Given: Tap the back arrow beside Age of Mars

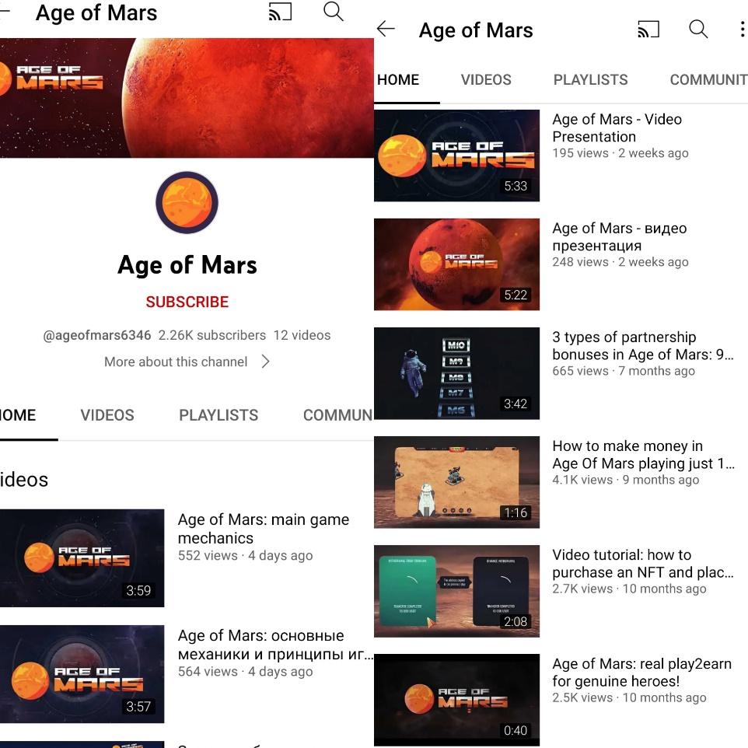Looking at the screenshot, I should coord(386,29).
